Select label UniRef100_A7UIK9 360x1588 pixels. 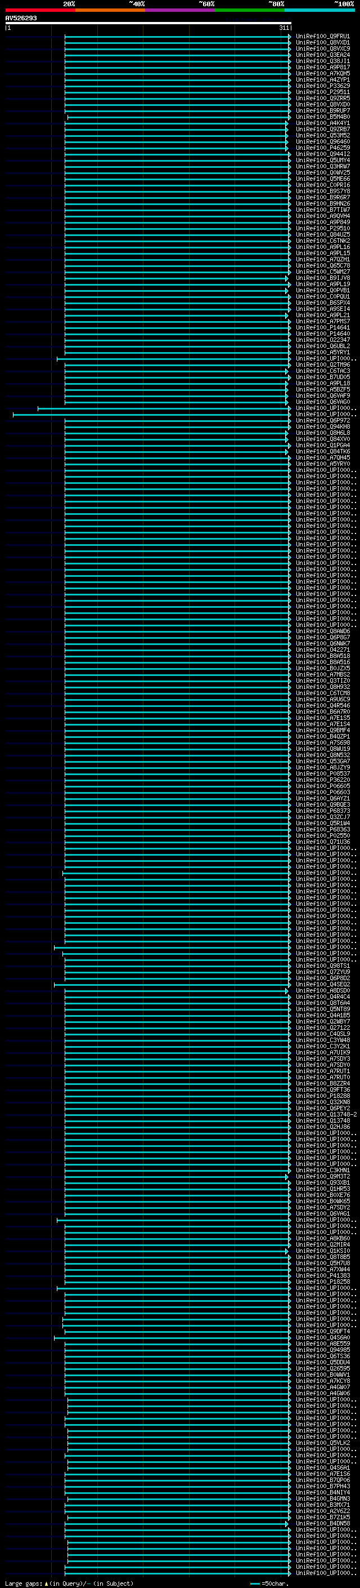tap(322, 1052)
